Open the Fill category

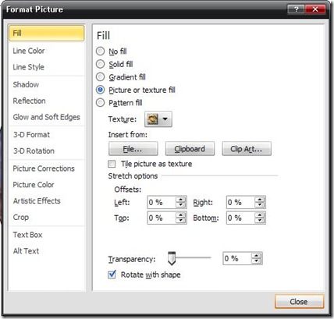tap(47, 33)
